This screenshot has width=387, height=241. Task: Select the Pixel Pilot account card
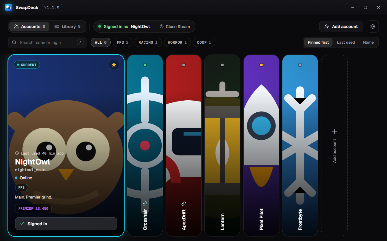coord(261,146)
